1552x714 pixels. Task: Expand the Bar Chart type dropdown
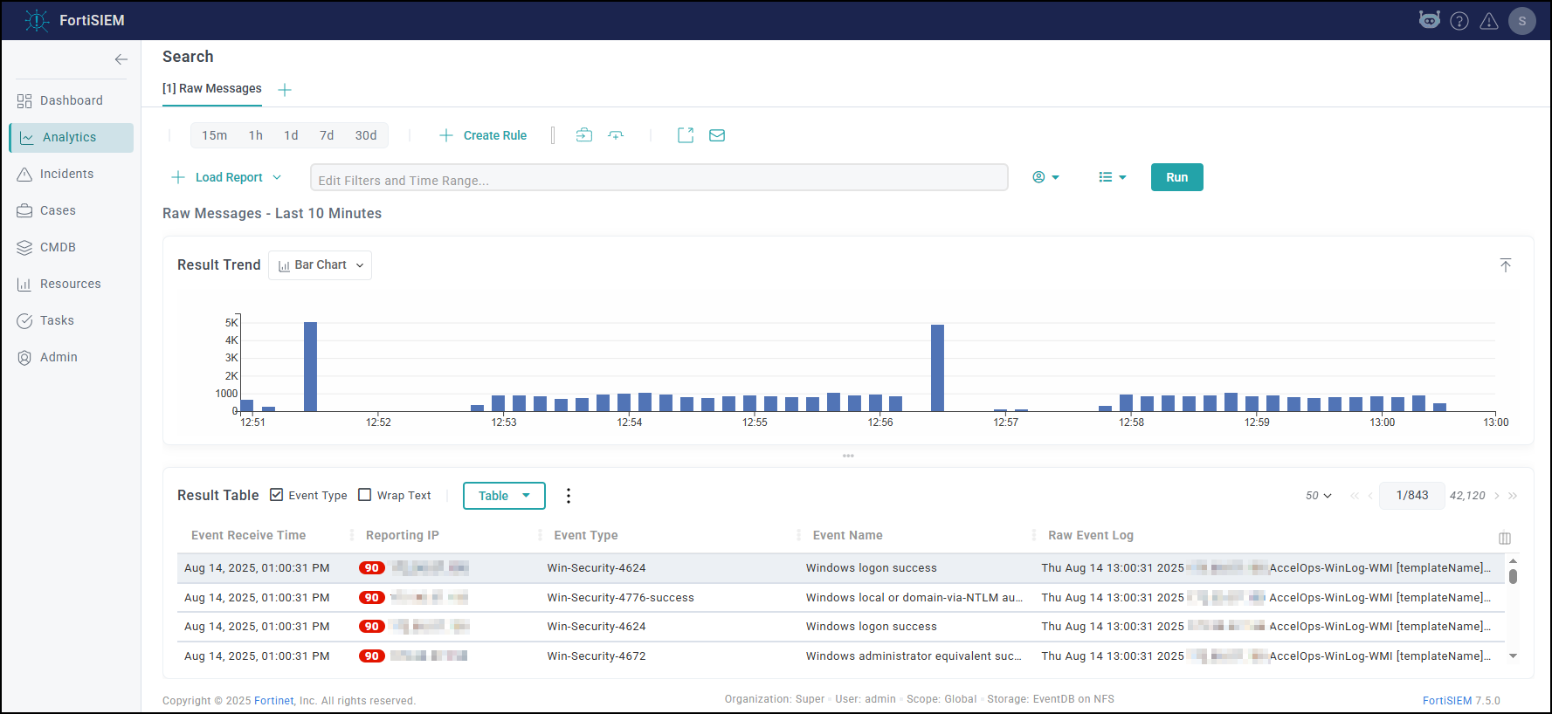[x=321, y=265]
